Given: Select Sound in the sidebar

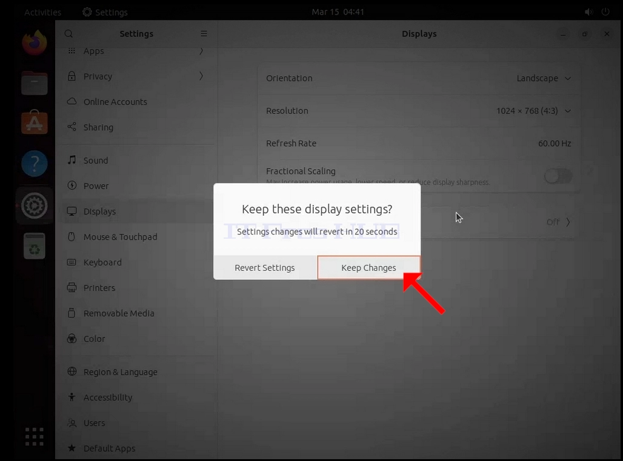Looking at the screenshot, I should click(138, 161).
